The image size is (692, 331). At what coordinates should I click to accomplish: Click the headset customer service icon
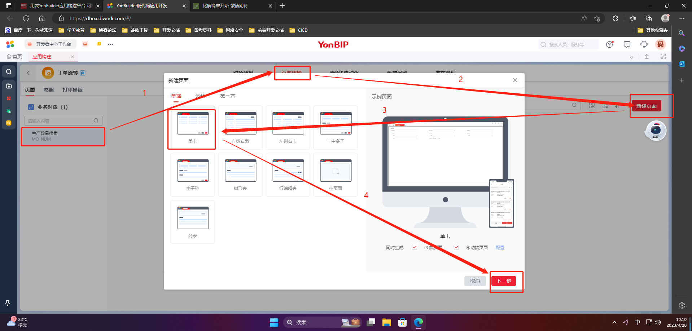pyautogui.click(x=644, y=44)
